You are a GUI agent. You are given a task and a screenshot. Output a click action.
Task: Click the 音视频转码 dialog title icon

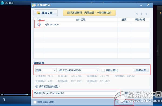pos(34,5)
